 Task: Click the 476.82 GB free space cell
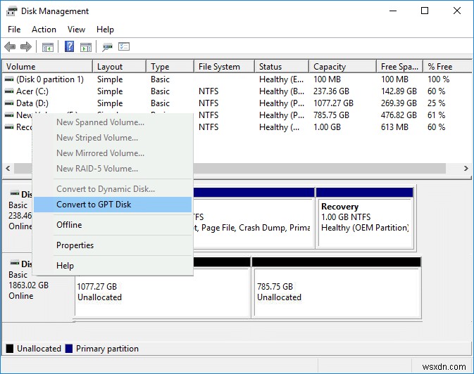(x=399, y=115)
